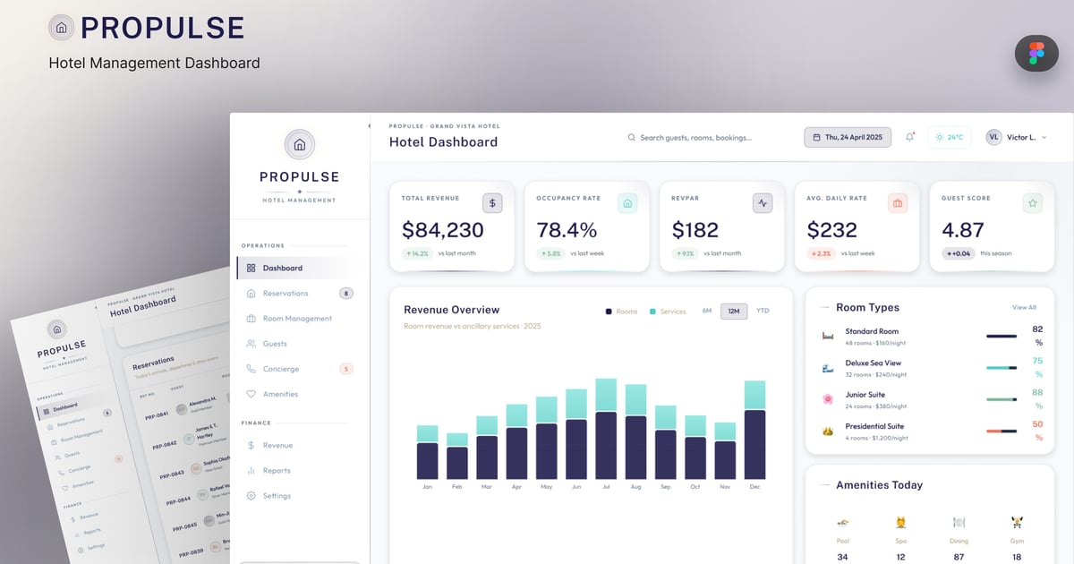This screenshot has height=564, width=1074.
Task: Click the Dashboard grid icon
Action: pos(251,268)
